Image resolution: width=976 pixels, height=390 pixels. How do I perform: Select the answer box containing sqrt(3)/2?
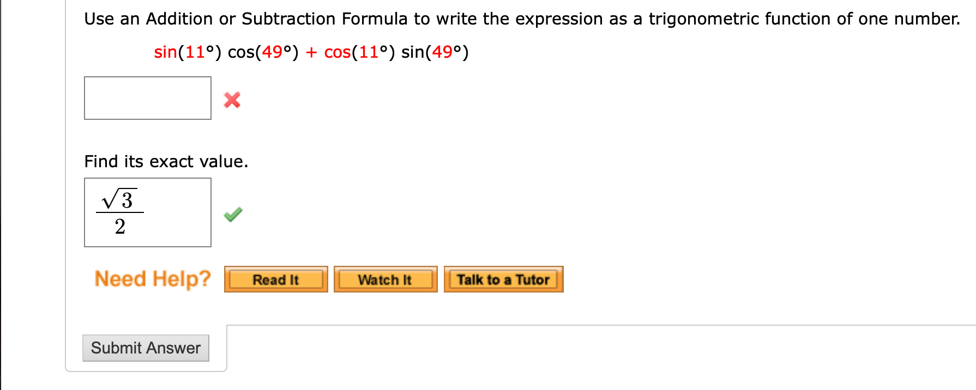[147, 212]
